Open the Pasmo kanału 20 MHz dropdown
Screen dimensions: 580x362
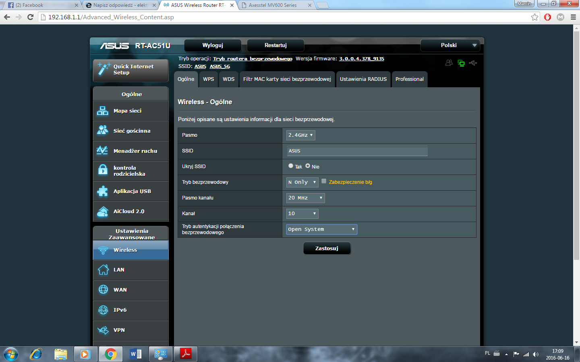[x=305, y=198]
